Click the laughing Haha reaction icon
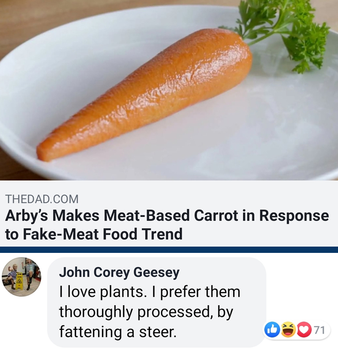Screen dimensions: 338x352 [x=288, y=330]
